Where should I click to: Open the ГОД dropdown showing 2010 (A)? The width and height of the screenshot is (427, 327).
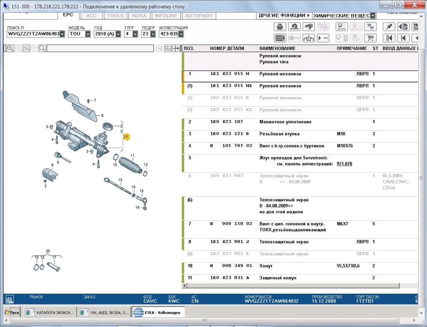(x=118, y=34)
